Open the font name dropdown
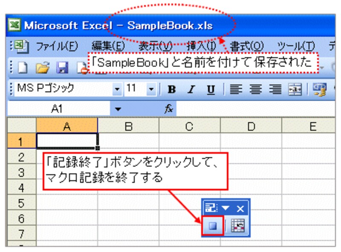Screen dimensions: 341x252 (117, 89)
